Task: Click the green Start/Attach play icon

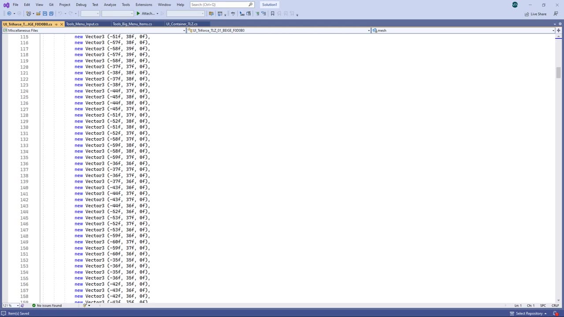Action: (x=138, y=14)
